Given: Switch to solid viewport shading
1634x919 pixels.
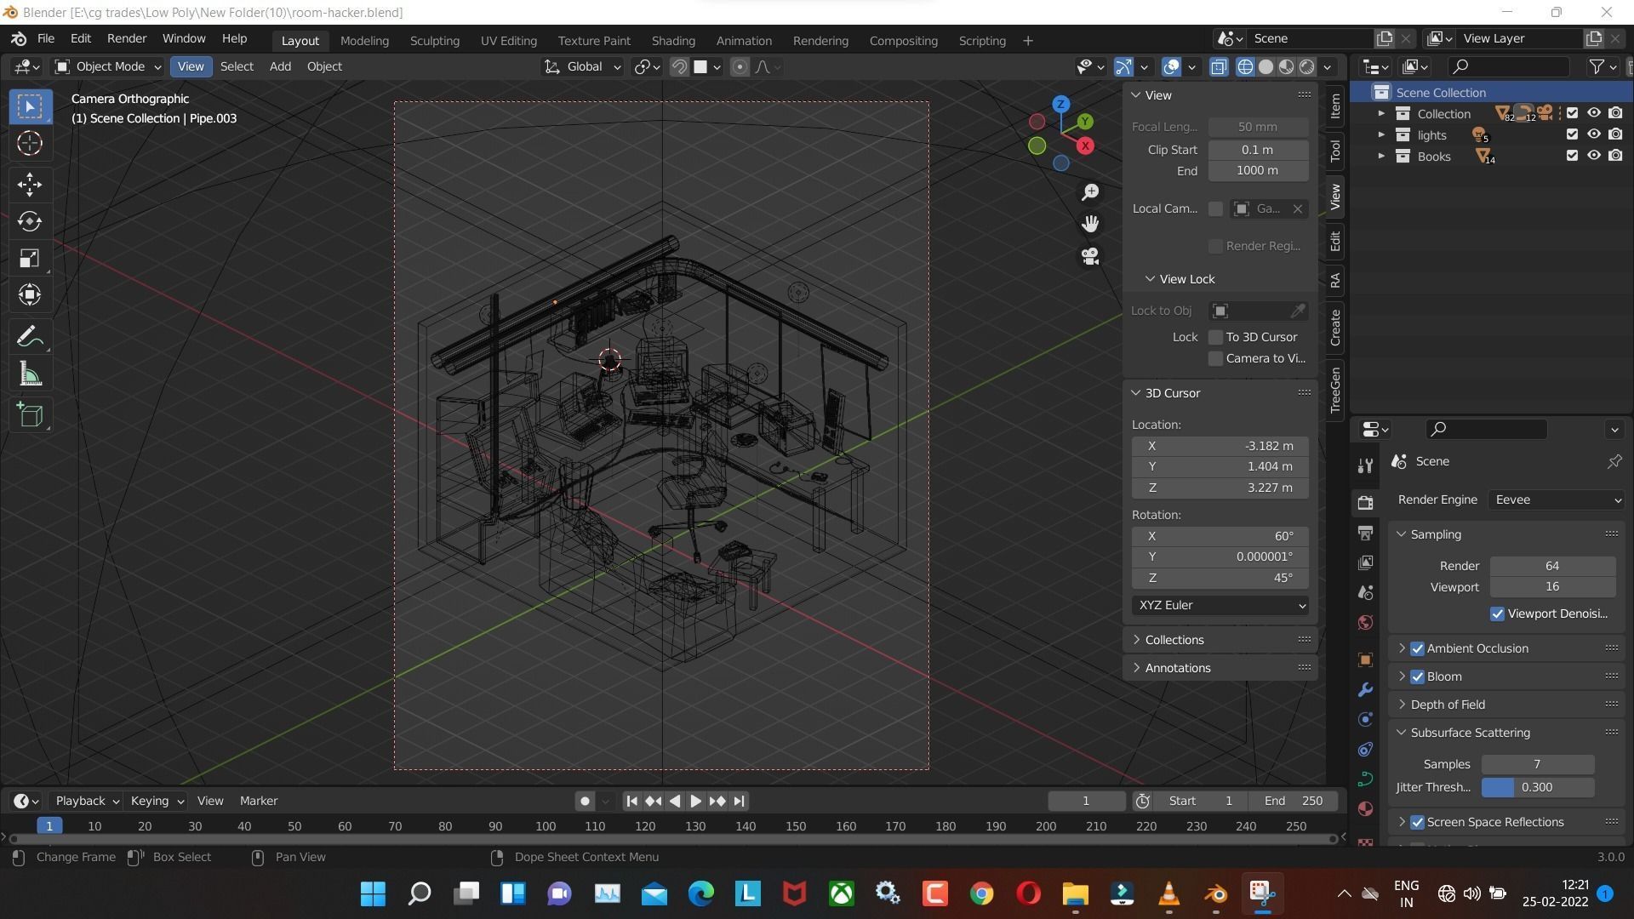Looking at the screenshot, I should [x=1265, y=67].
